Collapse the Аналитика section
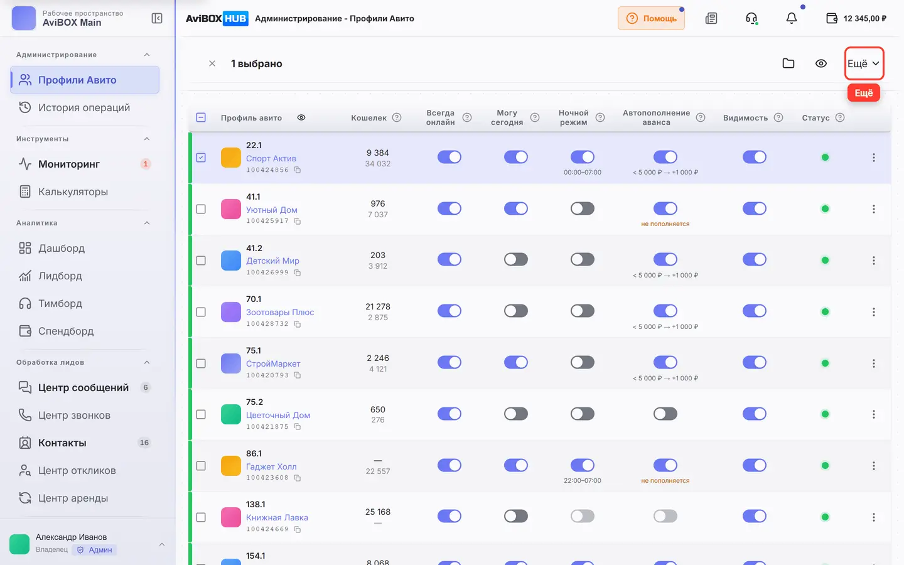Image resolution: width=904 pixels, height=565 pixels. (x=147, y=223)
